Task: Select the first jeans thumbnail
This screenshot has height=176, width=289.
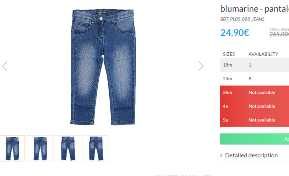Action: [12, 148]
